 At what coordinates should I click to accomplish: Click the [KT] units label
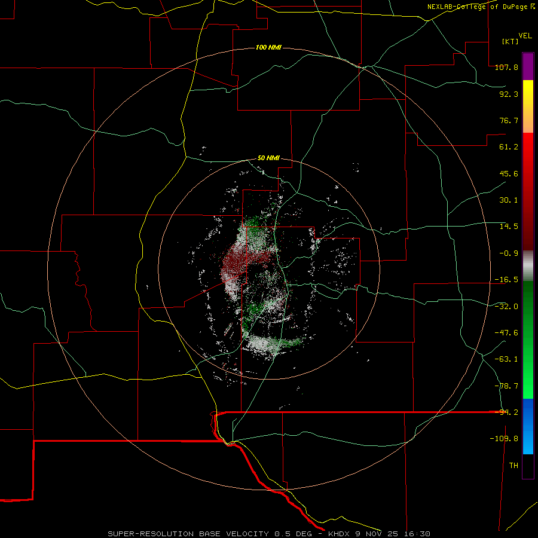511,41
